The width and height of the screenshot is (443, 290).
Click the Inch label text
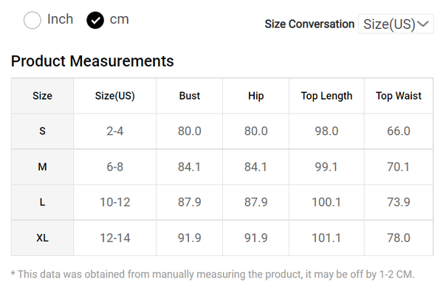point(61,19)
